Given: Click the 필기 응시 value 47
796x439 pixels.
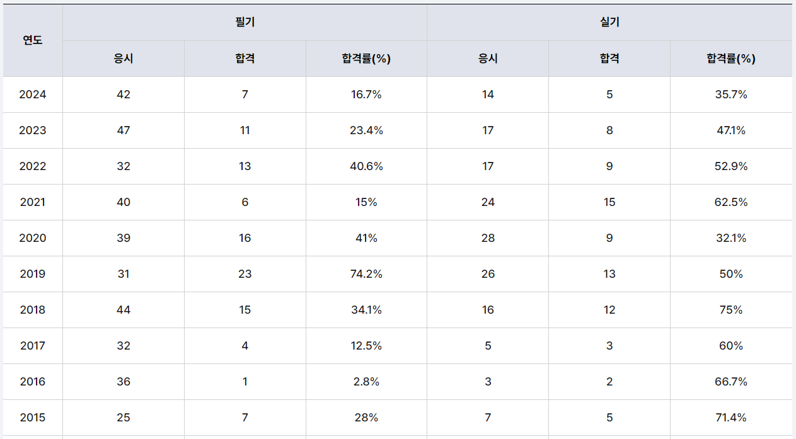Looking at the screenshot, I should click(x=124, y=130).
